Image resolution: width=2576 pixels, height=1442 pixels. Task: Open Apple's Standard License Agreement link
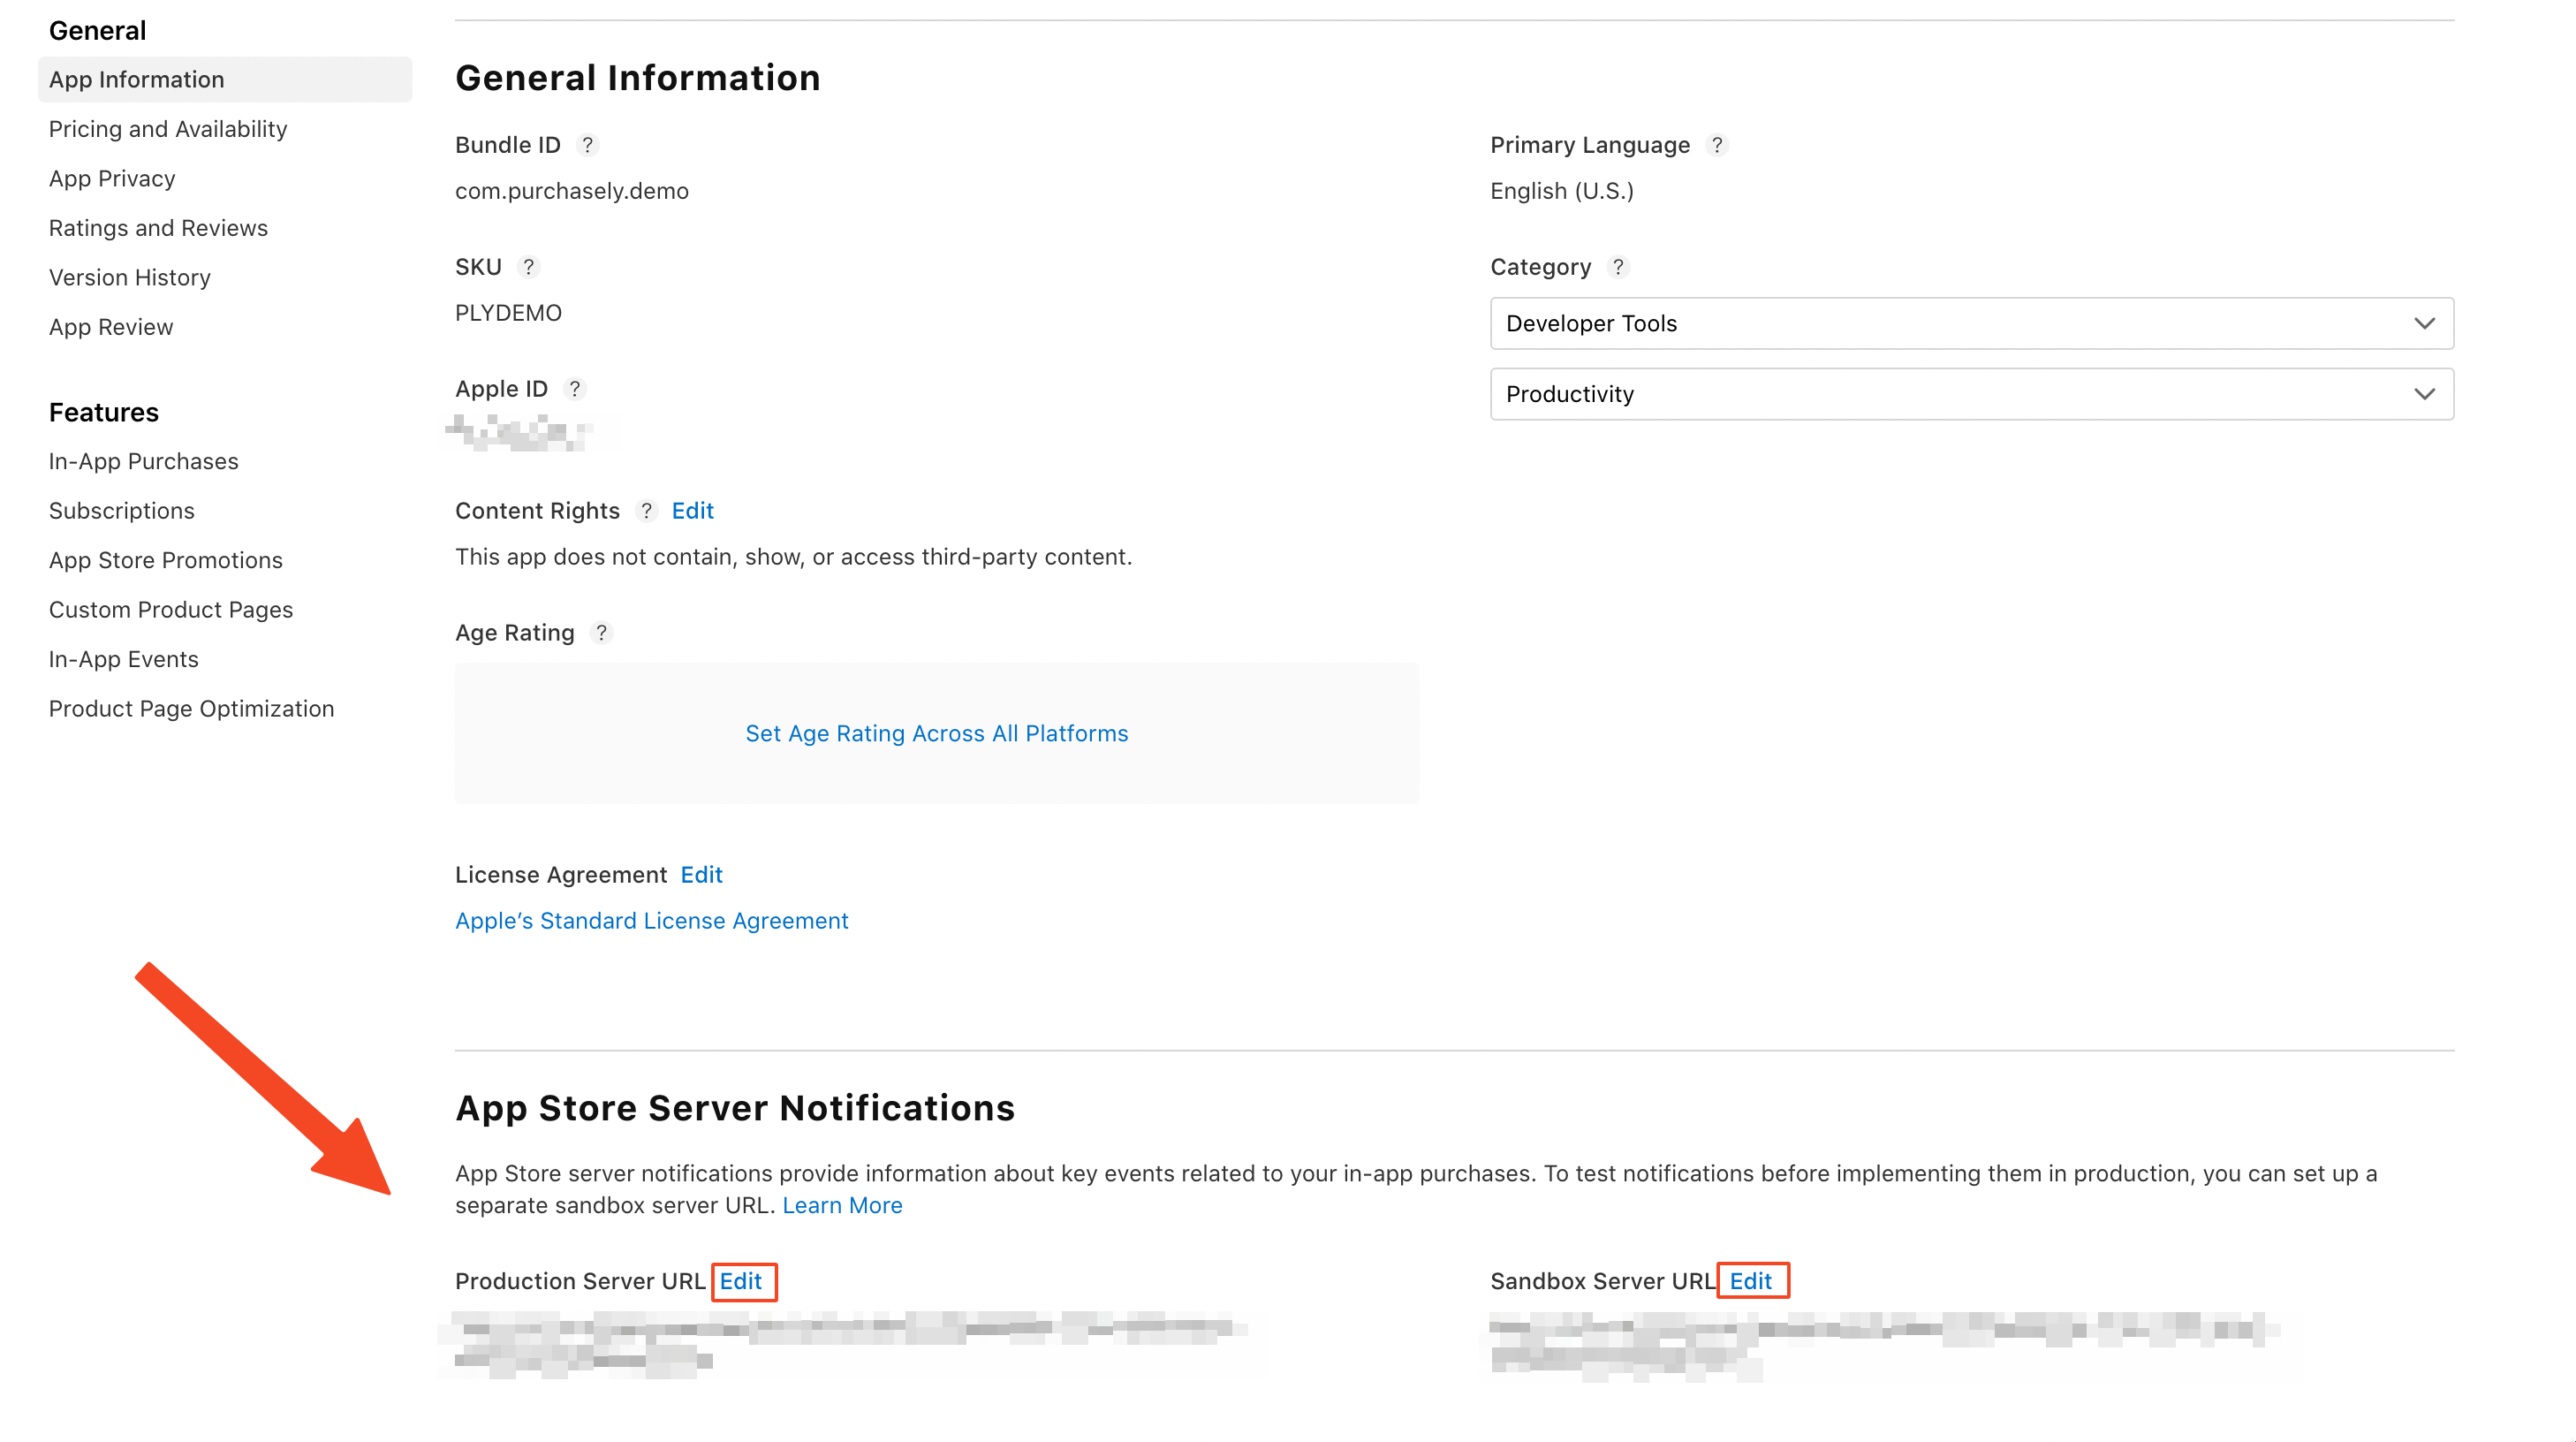651,921
